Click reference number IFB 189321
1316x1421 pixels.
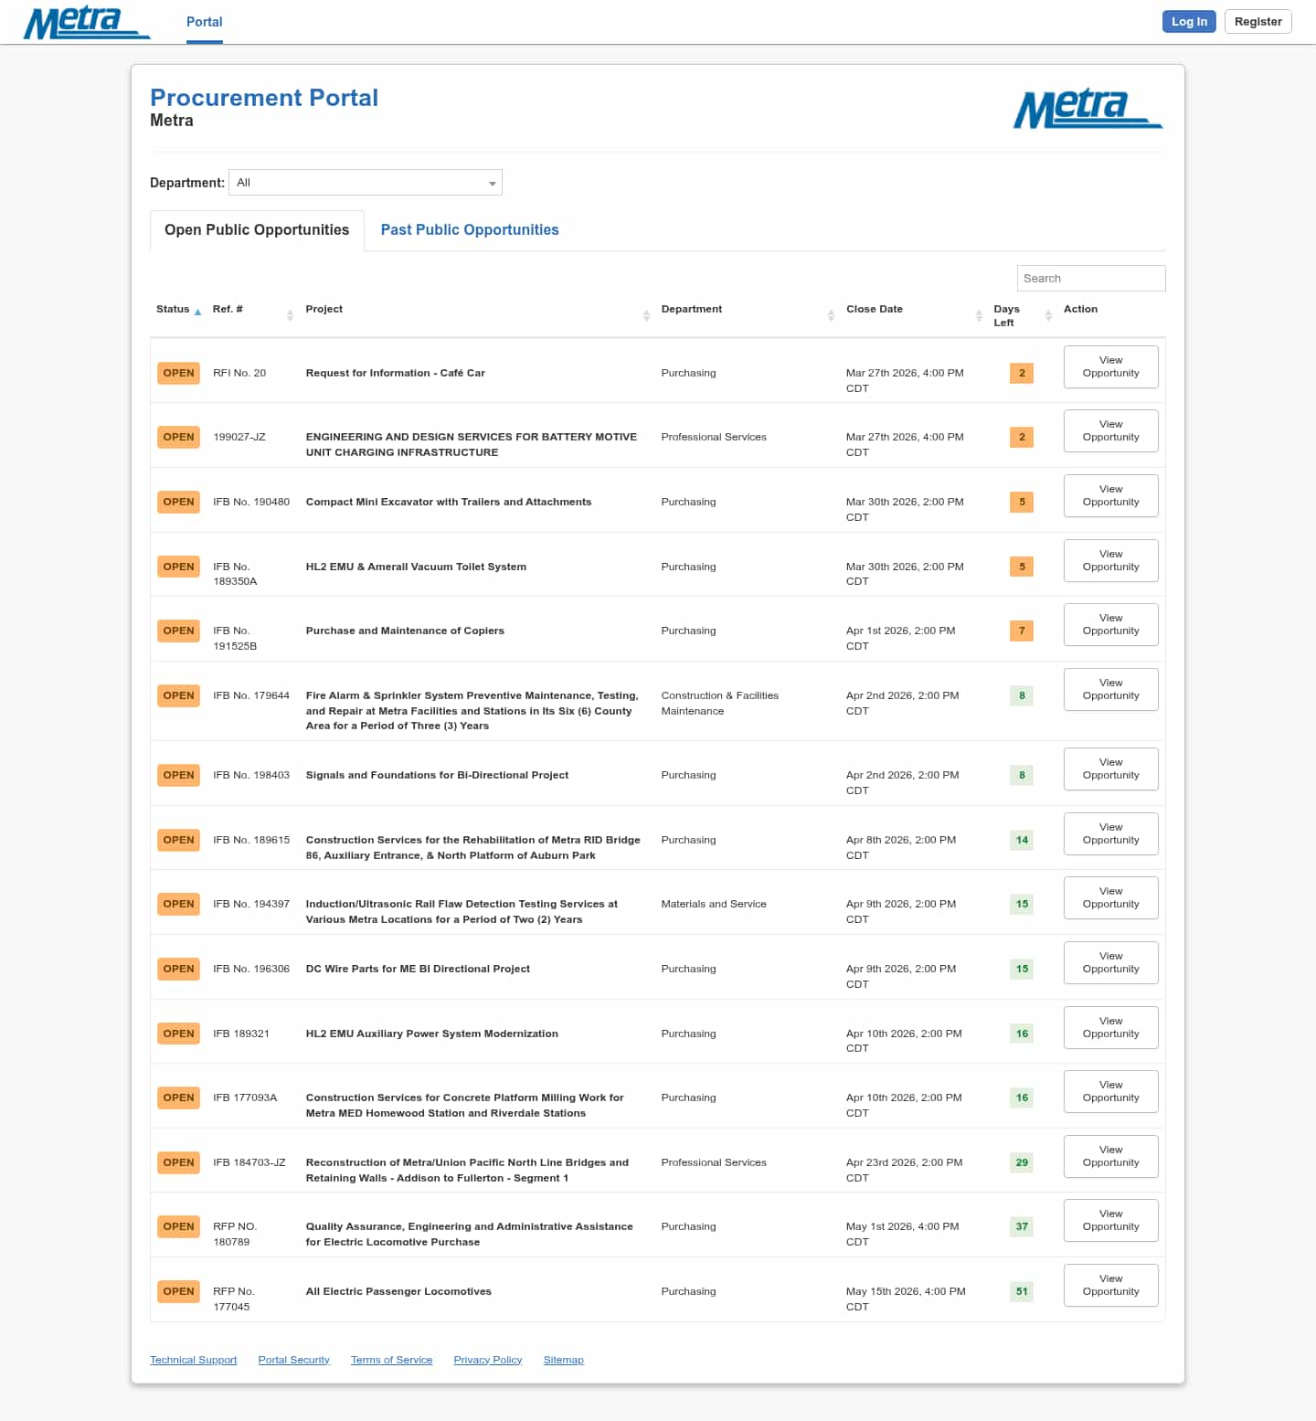coord(241,1034)
